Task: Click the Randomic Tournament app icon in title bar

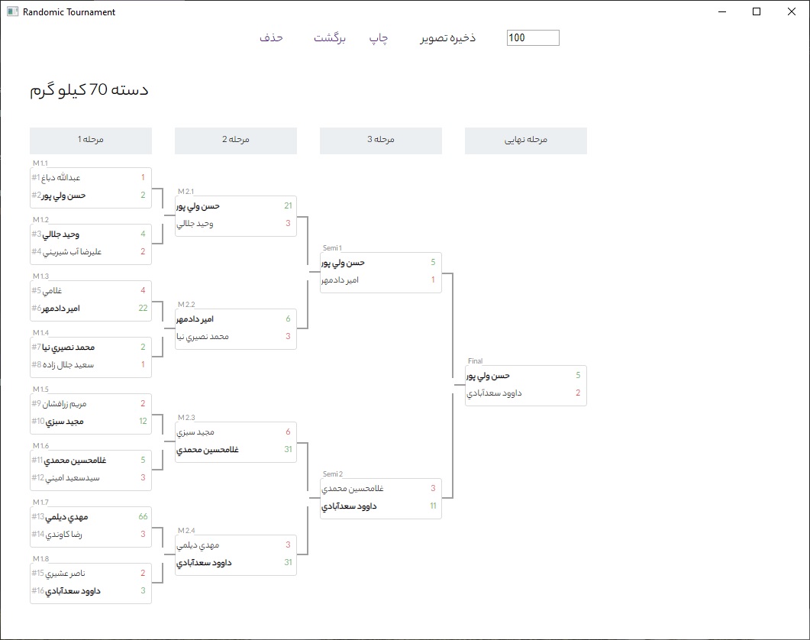Action: click(x=12, y=12)
